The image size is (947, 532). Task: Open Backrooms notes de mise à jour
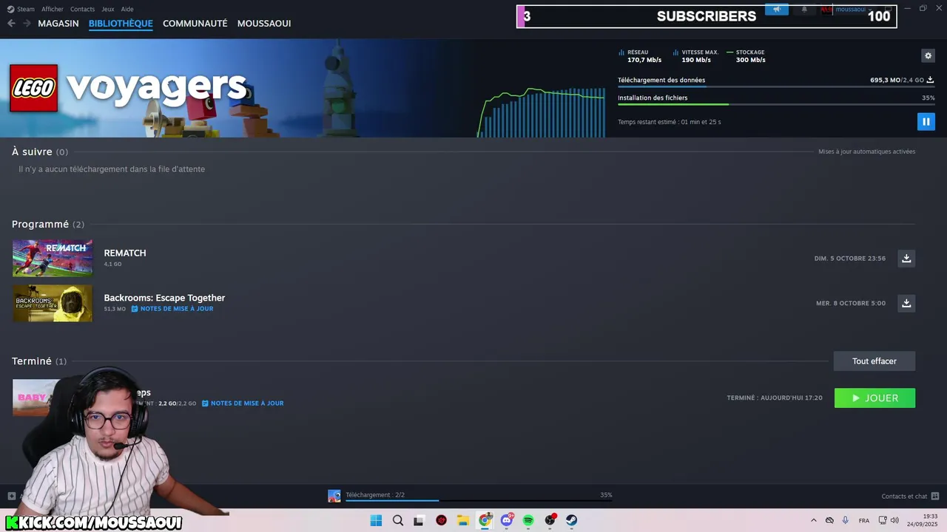point(172,309)
